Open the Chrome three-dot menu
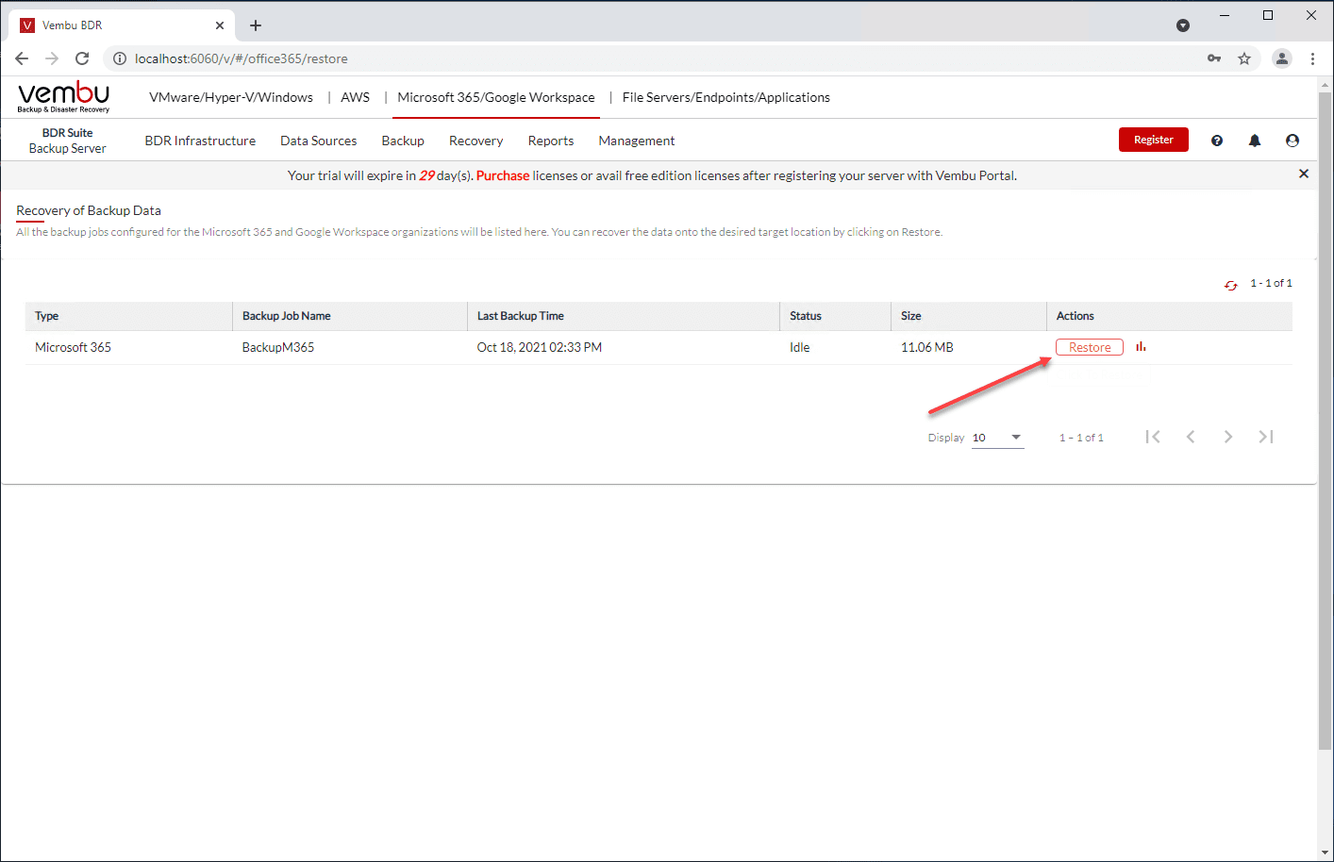Screen dimensions: 1334x862 pos(1312,58)
